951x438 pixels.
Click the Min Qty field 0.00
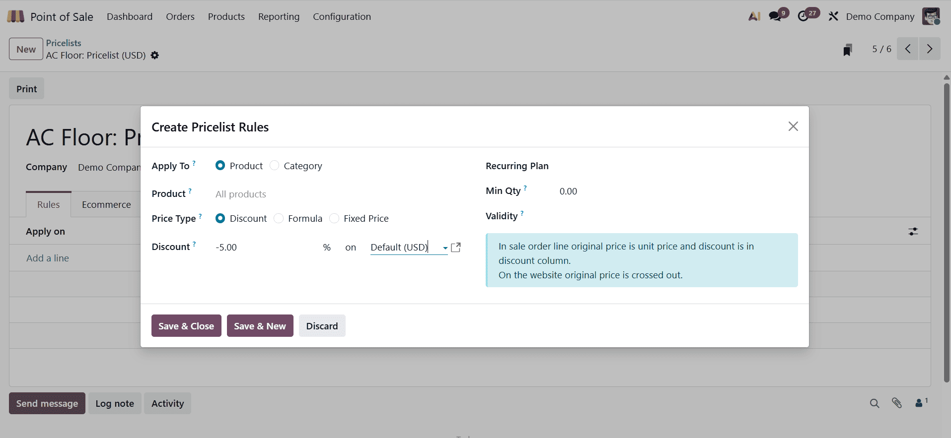(x=678, y=191)
